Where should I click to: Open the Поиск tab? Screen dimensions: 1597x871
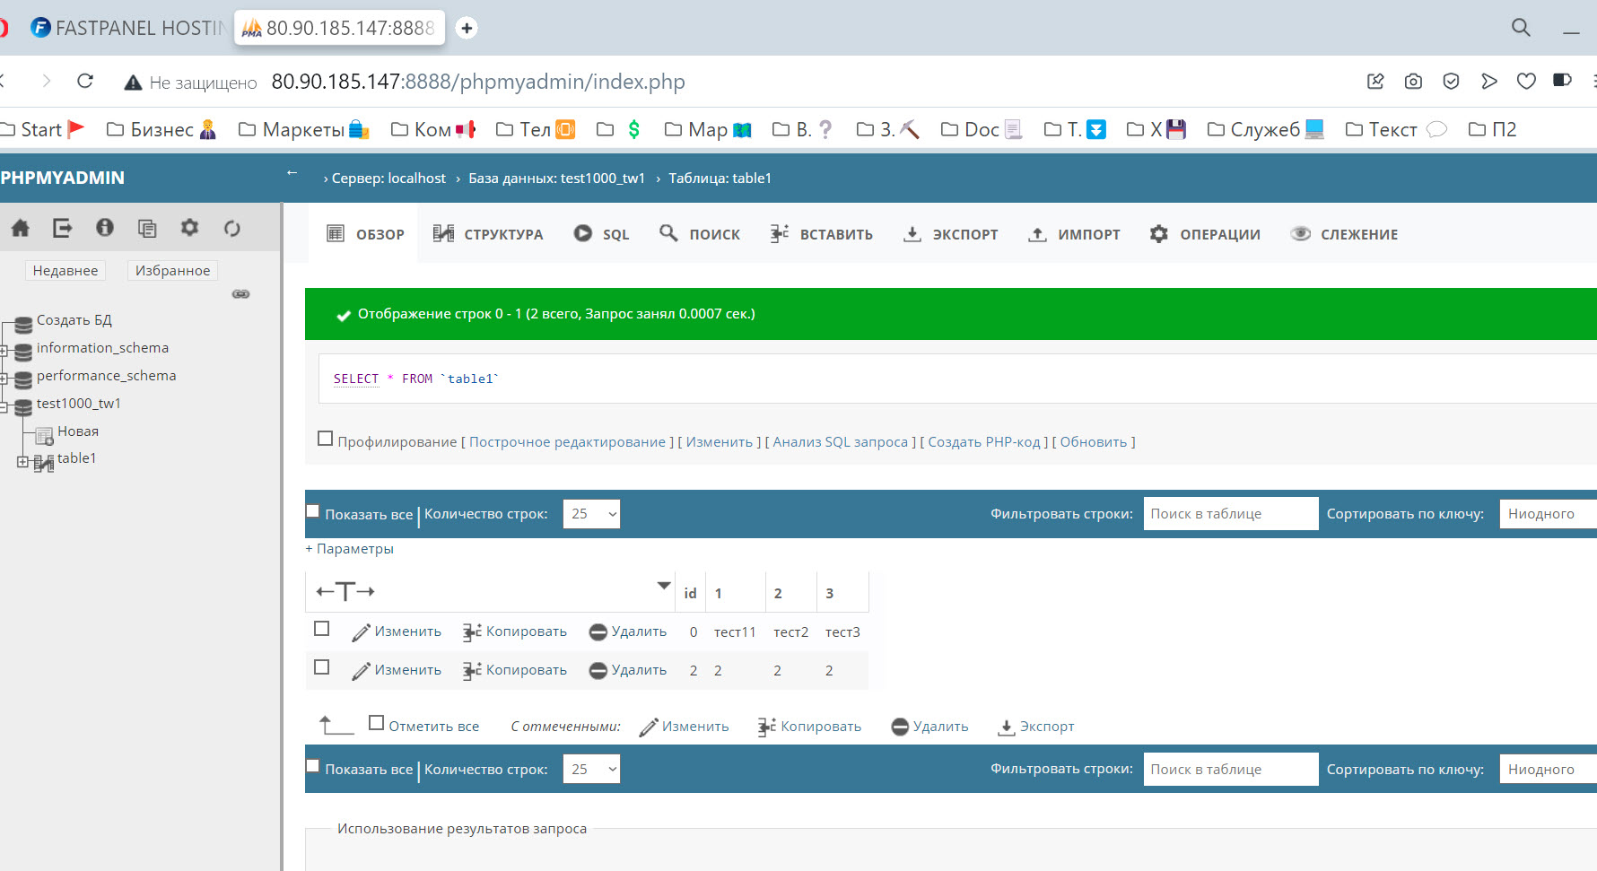pyautogui.click(x=700, y=234)
